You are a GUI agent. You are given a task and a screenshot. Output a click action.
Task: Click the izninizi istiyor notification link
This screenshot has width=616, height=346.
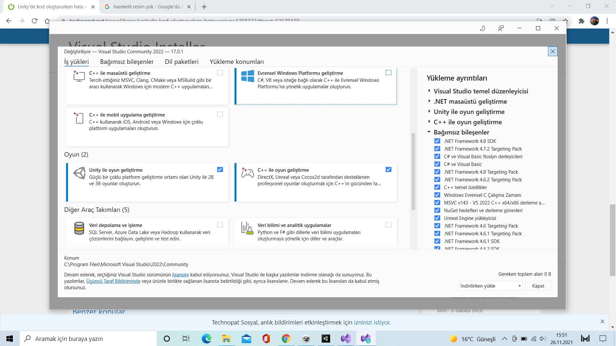click(x=372, y=322)
